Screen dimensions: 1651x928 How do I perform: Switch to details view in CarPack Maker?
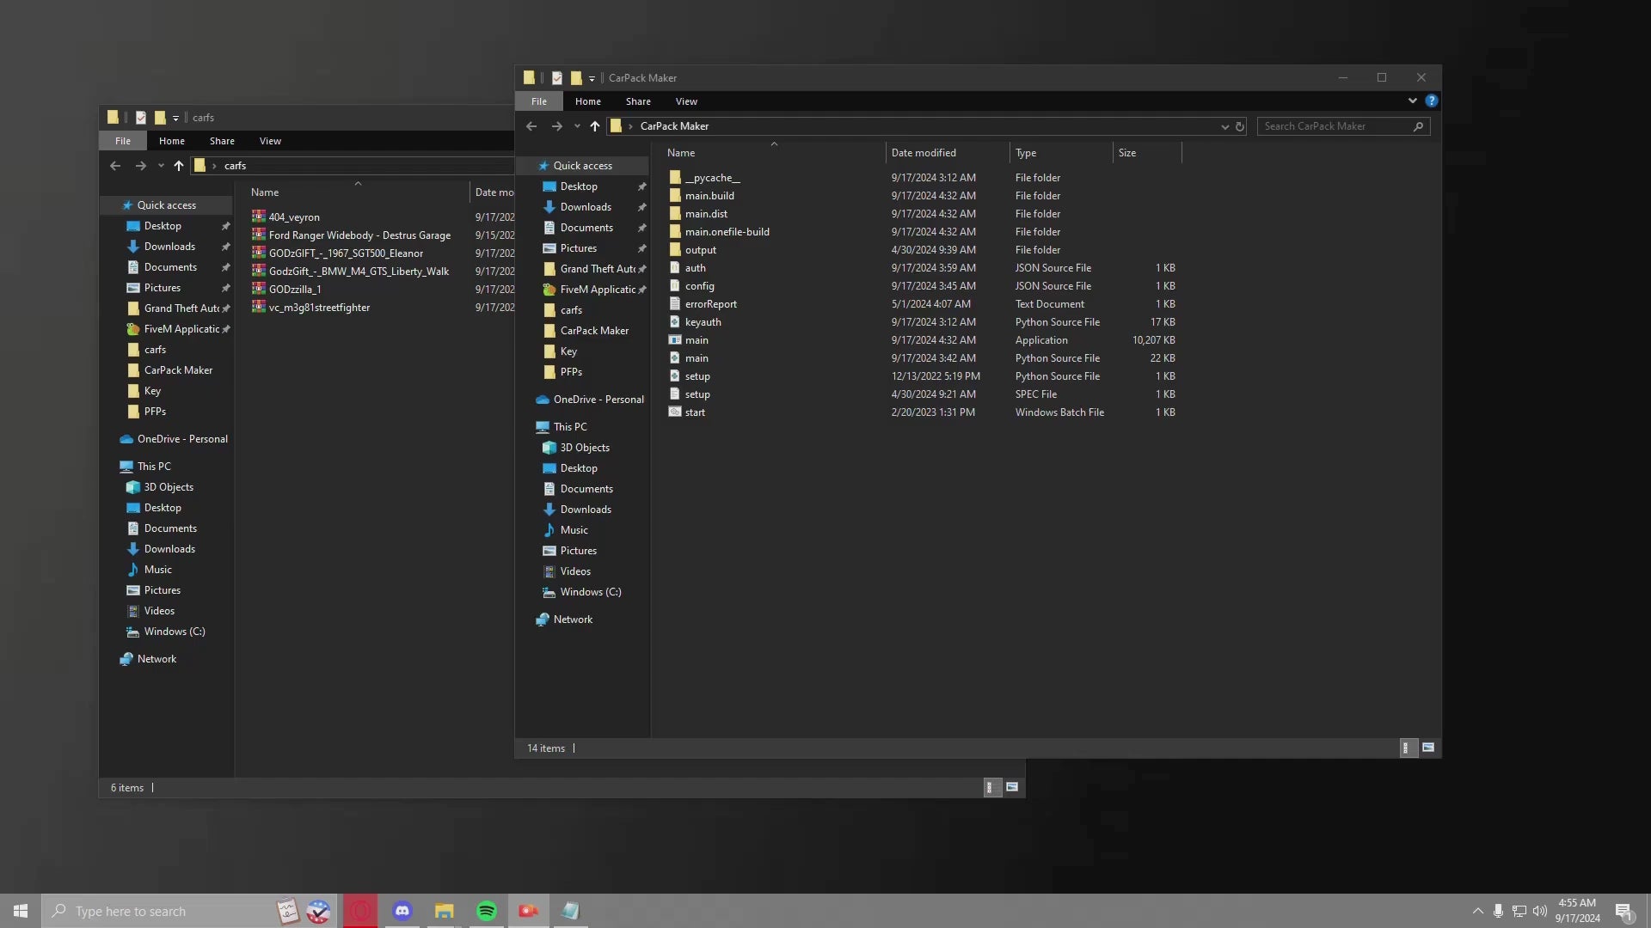pyautogui.click(x=1407, y=748)
